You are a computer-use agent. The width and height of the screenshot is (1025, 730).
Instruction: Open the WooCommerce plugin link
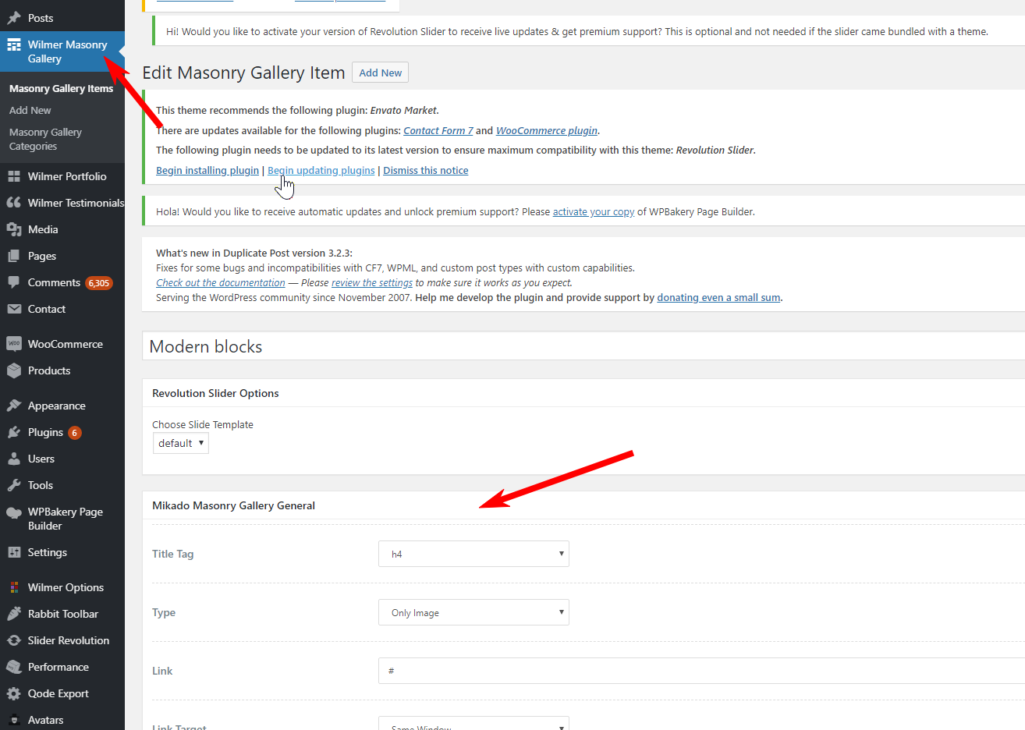[547, 130]
